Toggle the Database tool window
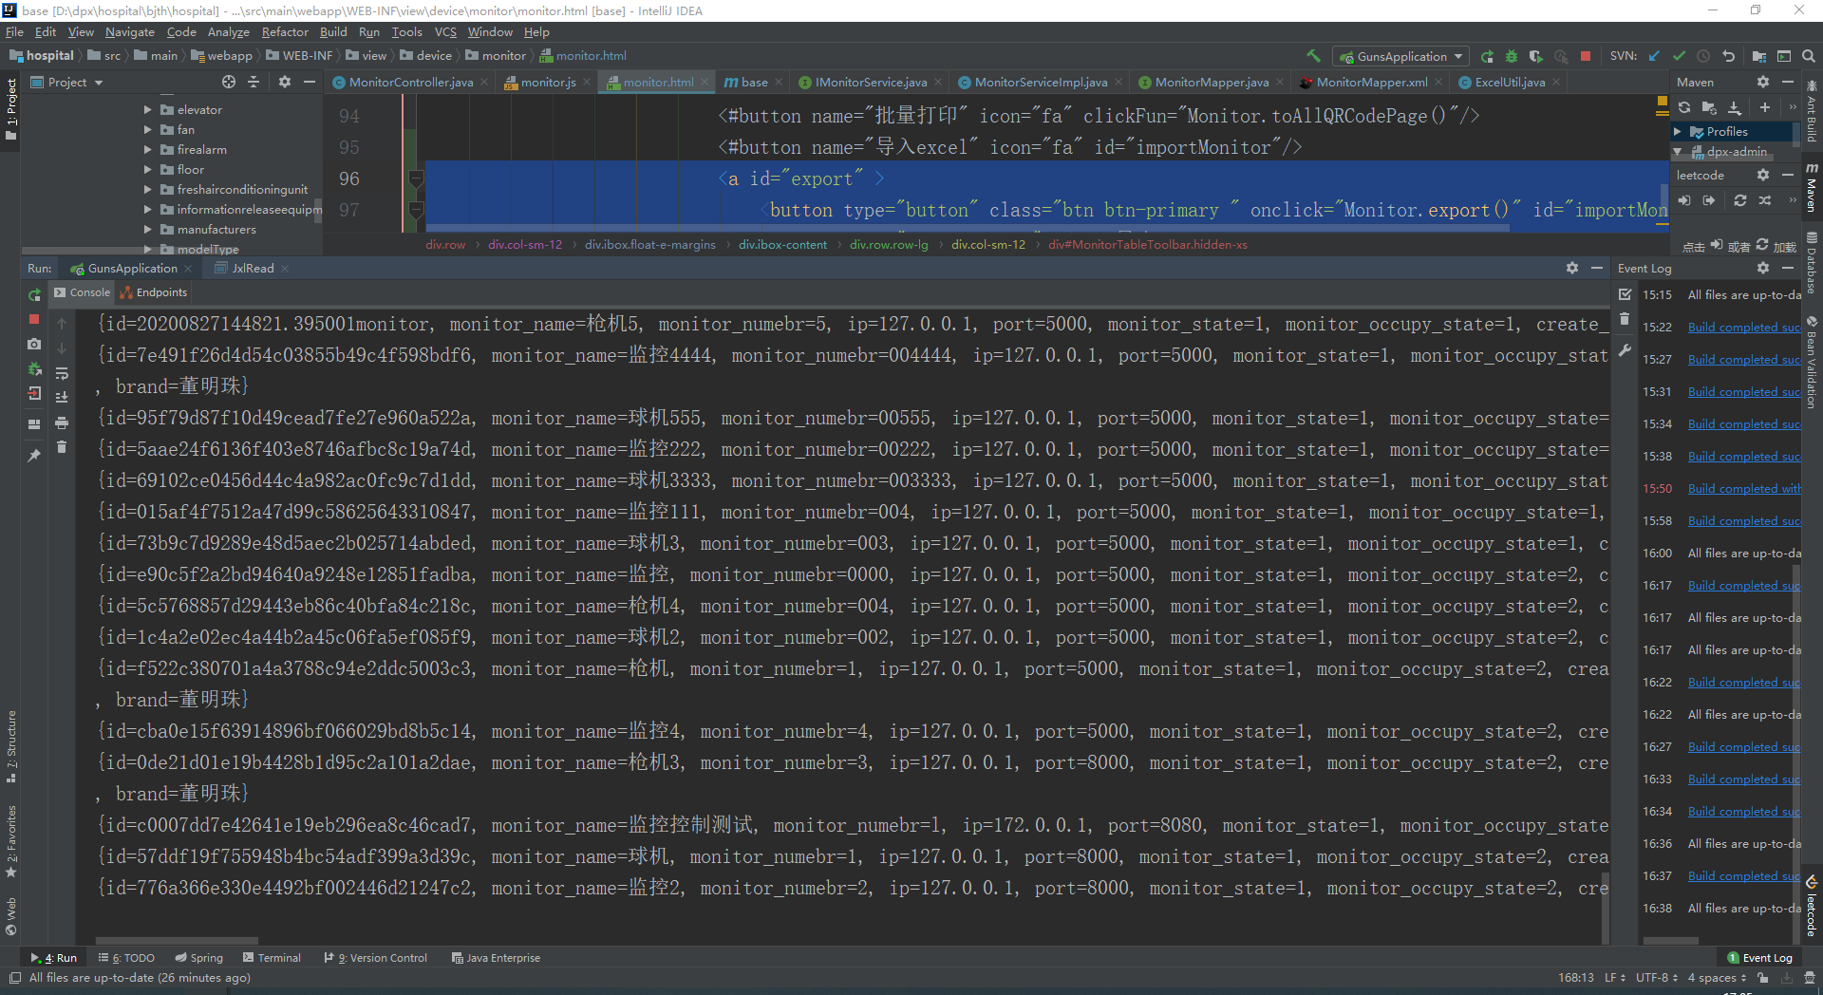 [1812, 264]
